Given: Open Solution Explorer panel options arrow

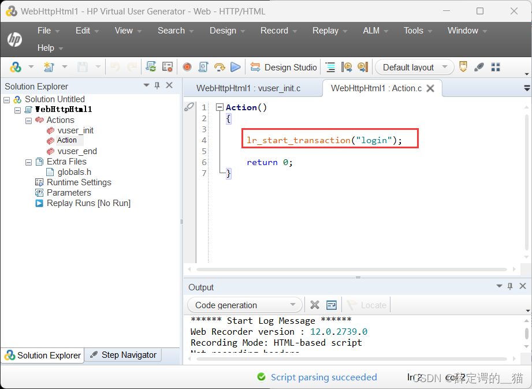Looking at the screenshot, I should [146, 85].
